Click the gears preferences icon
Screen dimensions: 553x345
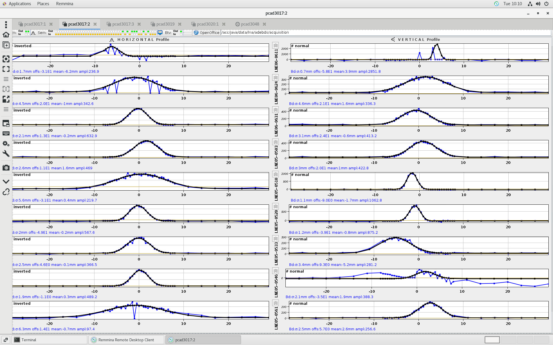click(x=6, y=143)
